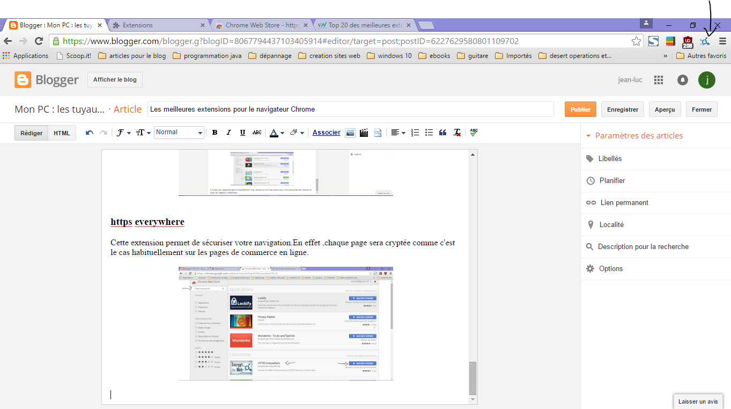Open the text background highlight color picker
Image resolution: width=731 pixels, height=409 pixels.
[297, 133]
